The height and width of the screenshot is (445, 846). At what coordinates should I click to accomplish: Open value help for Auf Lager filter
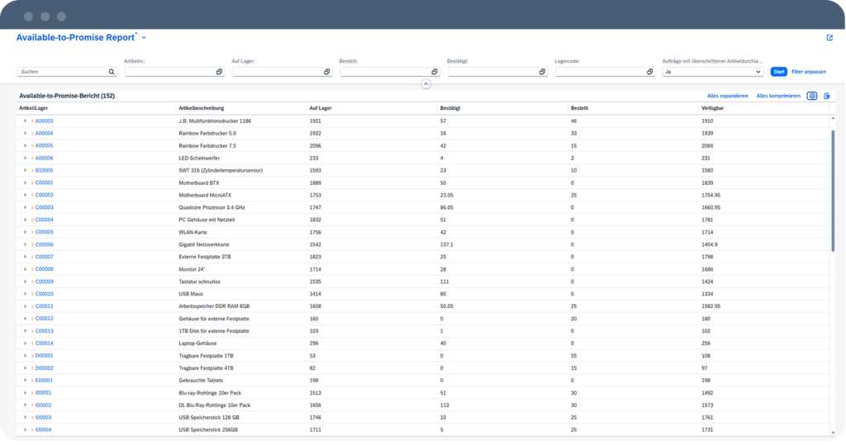coord(326,72)
